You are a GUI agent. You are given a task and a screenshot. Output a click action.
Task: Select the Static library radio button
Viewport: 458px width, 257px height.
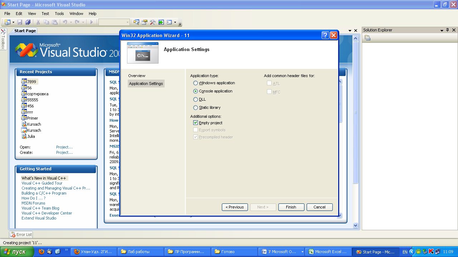pyautogui.click(x=195, y=107)
